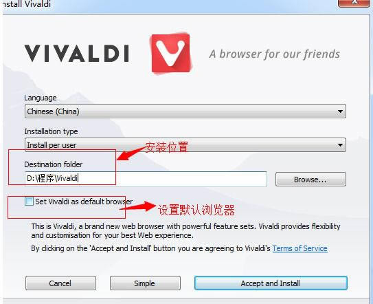Viewport: 373px width, 304px height.
Task: Click the red Vivaldi logo icon
Action: pos(171,54)
